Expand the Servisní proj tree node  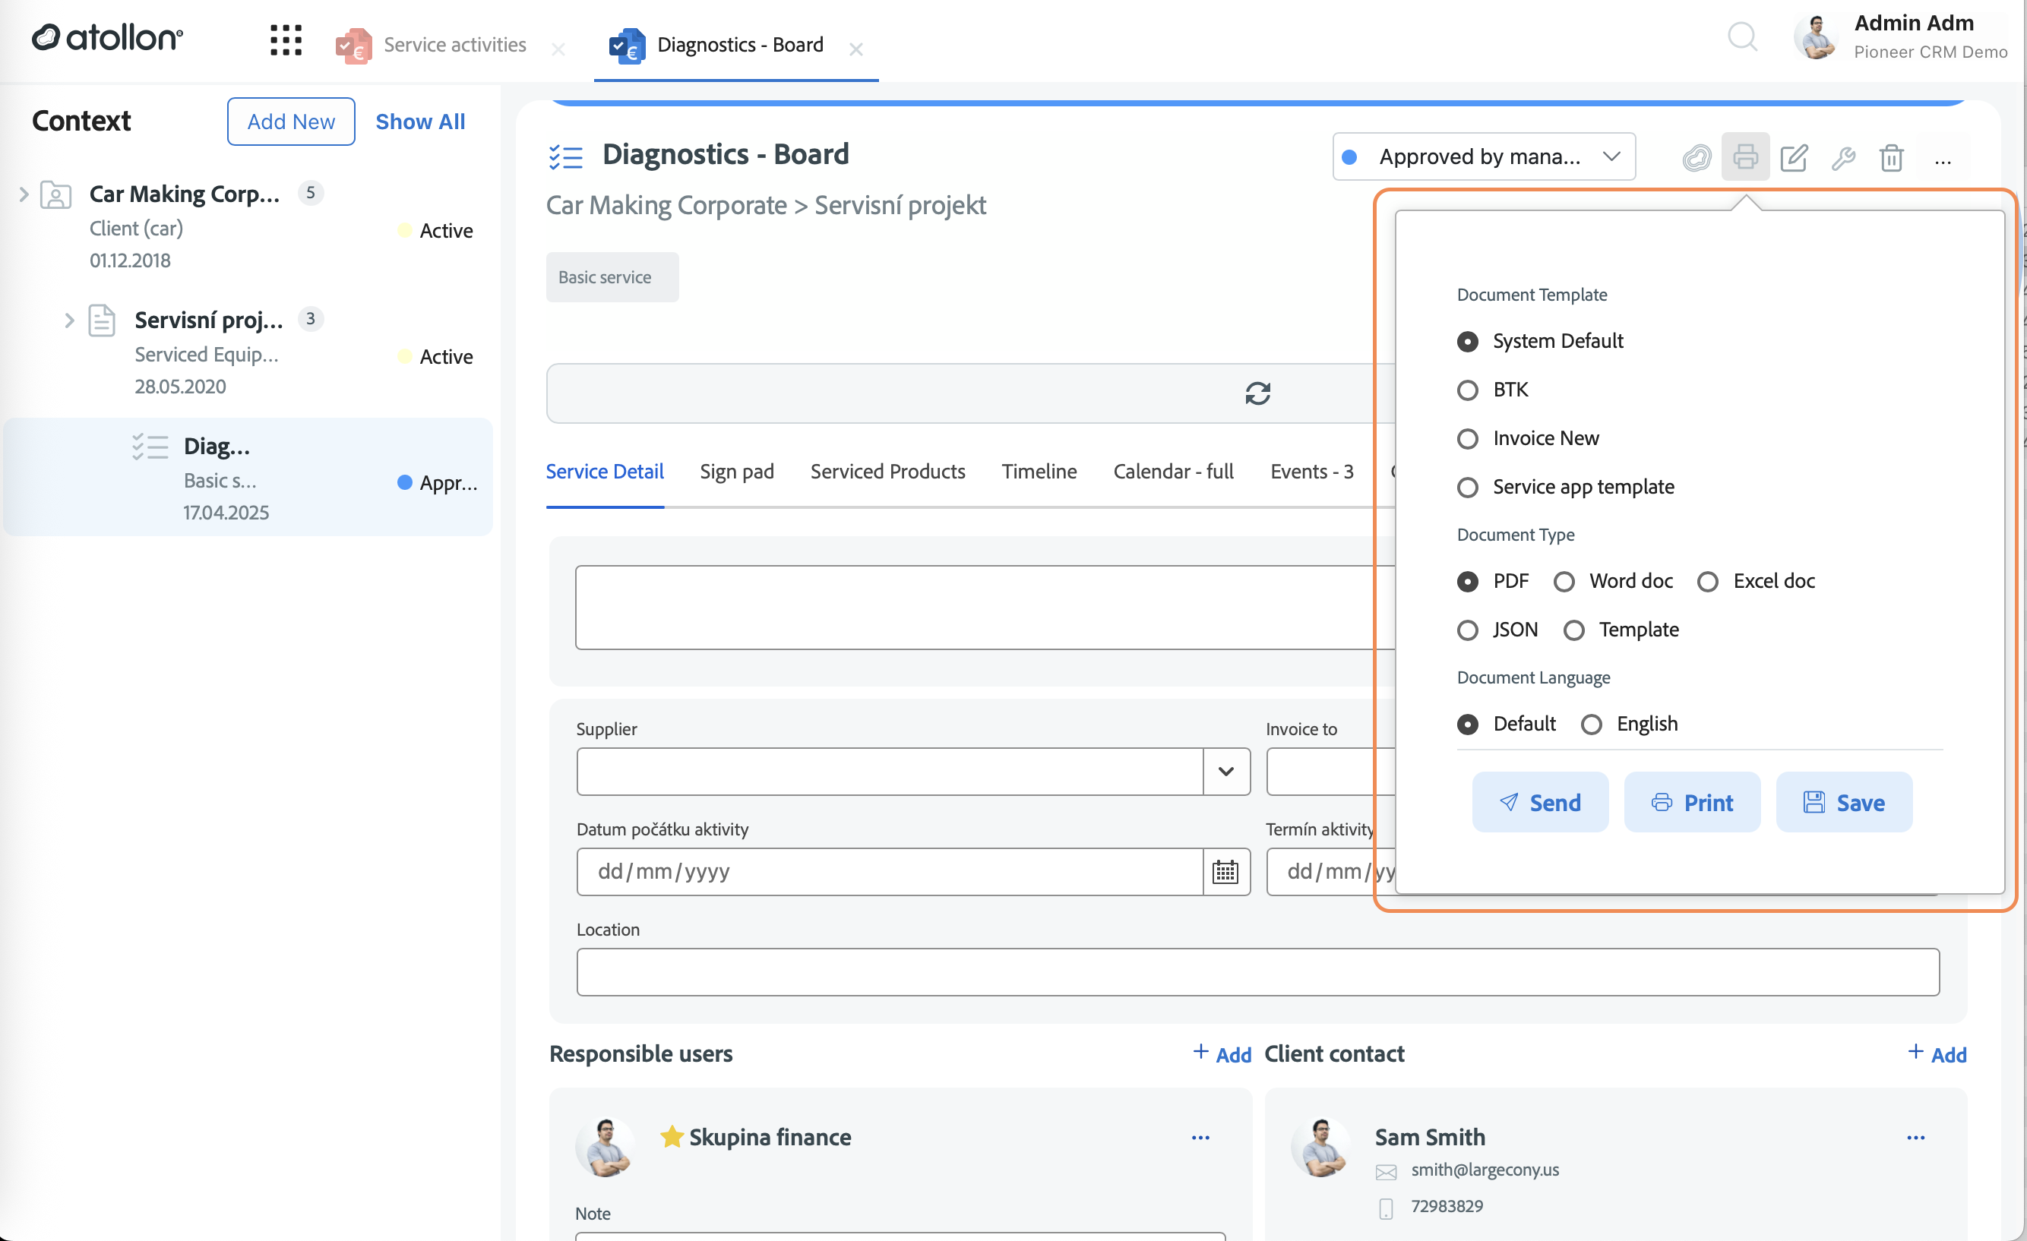click(69, 321)
